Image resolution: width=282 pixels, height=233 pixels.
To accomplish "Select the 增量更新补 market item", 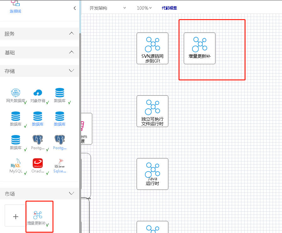I will [38, 215].
